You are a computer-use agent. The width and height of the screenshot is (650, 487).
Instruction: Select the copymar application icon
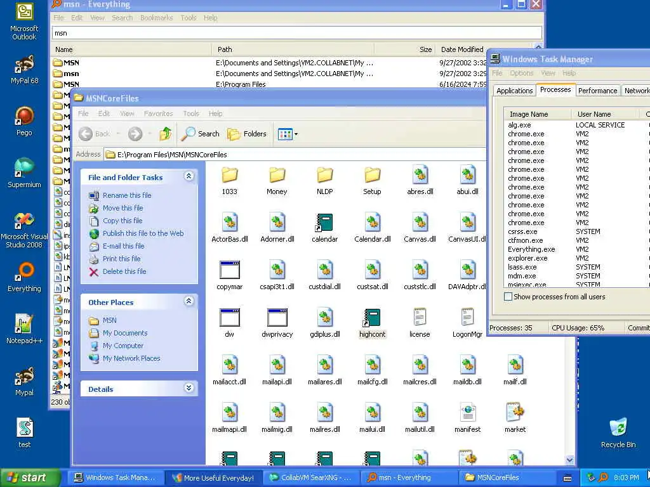(229, 276)
